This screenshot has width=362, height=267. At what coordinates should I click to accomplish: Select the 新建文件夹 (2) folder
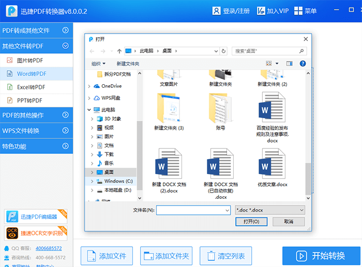tap(273, 78)
